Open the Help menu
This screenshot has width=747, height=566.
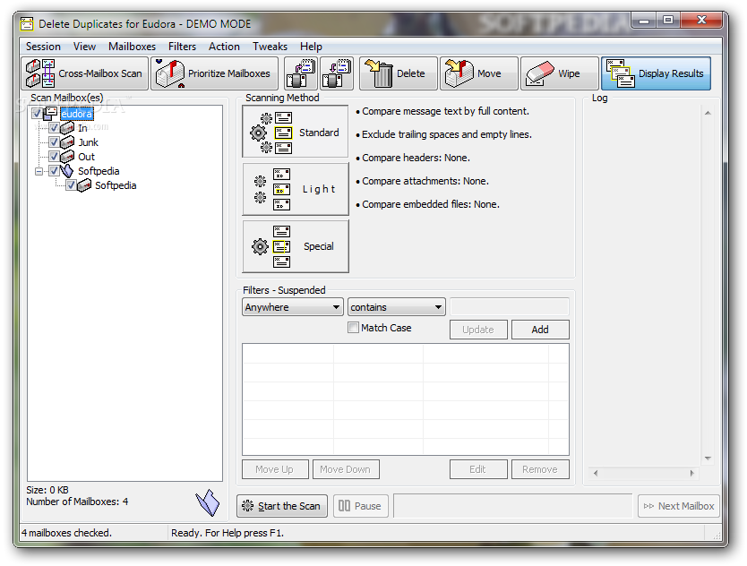[x=311, y=47]
